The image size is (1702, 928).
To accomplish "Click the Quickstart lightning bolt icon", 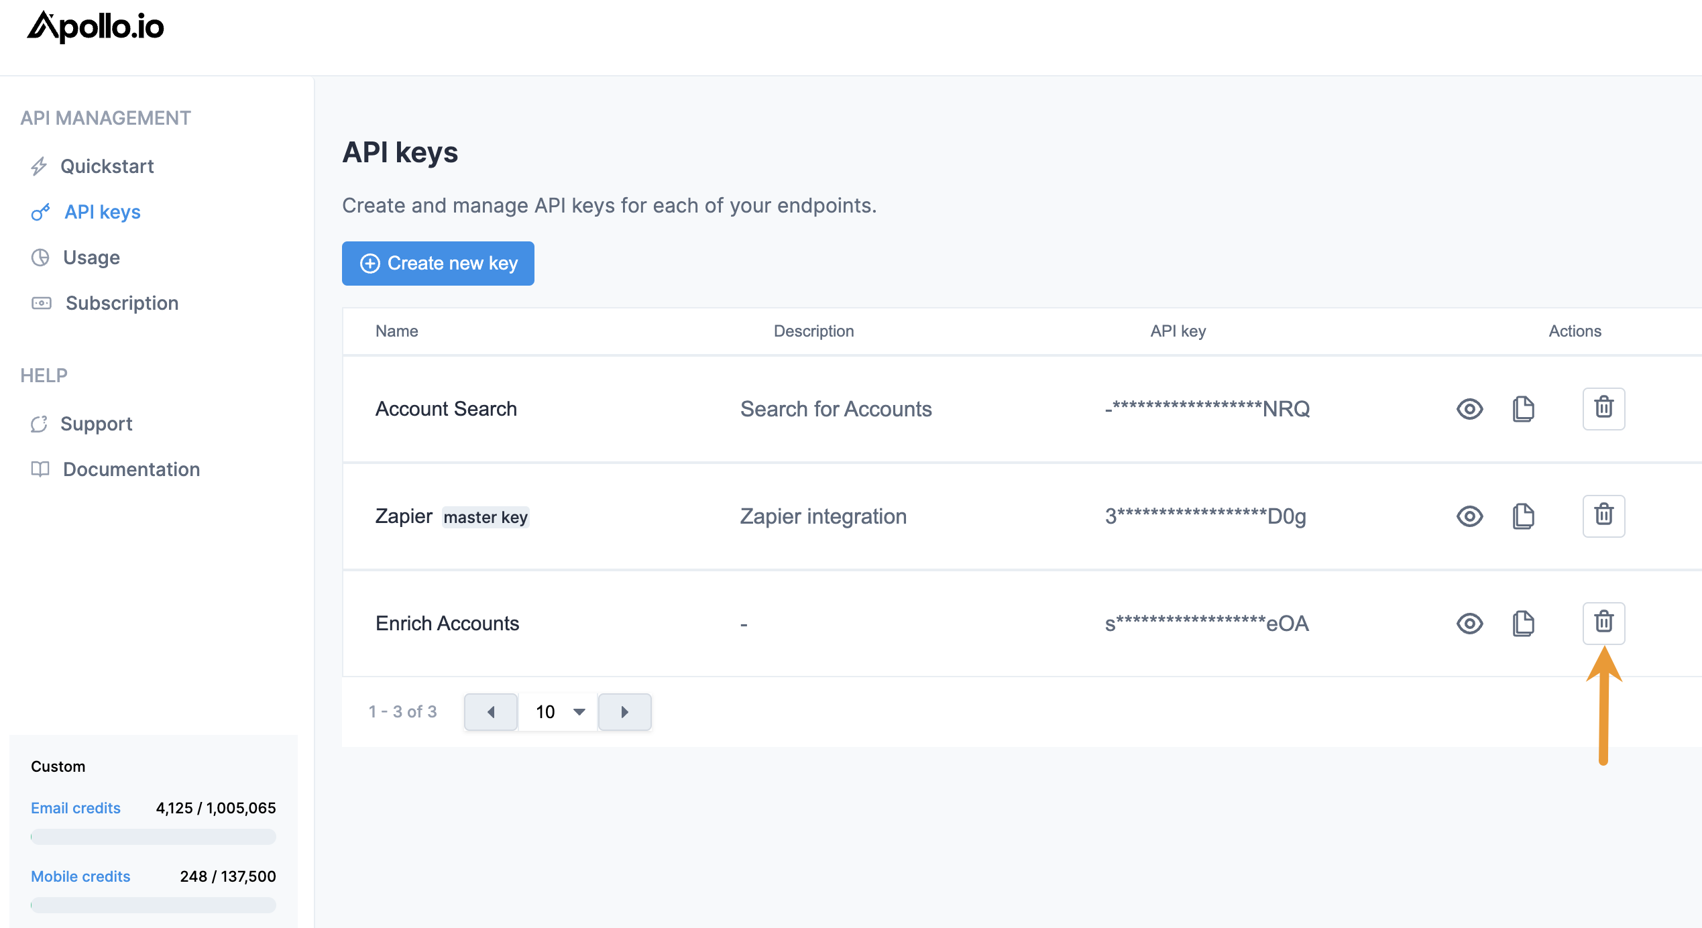I will [x=39, y=166].
